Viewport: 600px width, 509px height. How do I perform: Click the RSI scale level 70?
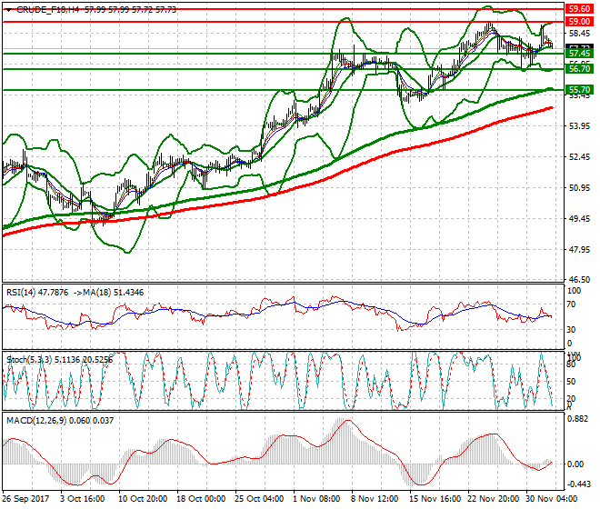(571, 304)
